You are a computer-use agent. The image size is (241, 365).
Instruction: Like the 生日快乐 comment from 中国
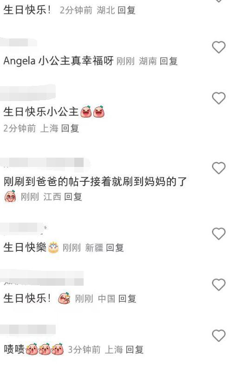click(x=219, y=284)
